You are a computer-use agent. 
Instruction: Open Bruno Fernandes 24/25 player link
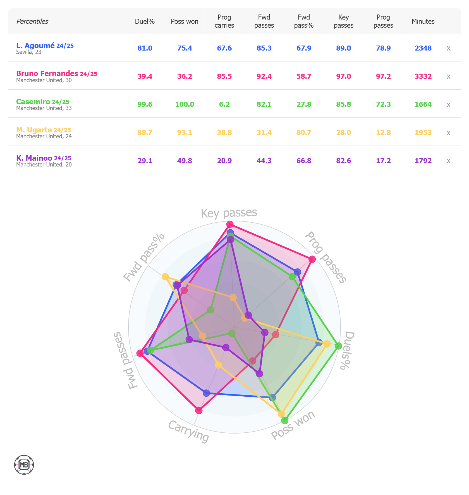click(57, 73)
